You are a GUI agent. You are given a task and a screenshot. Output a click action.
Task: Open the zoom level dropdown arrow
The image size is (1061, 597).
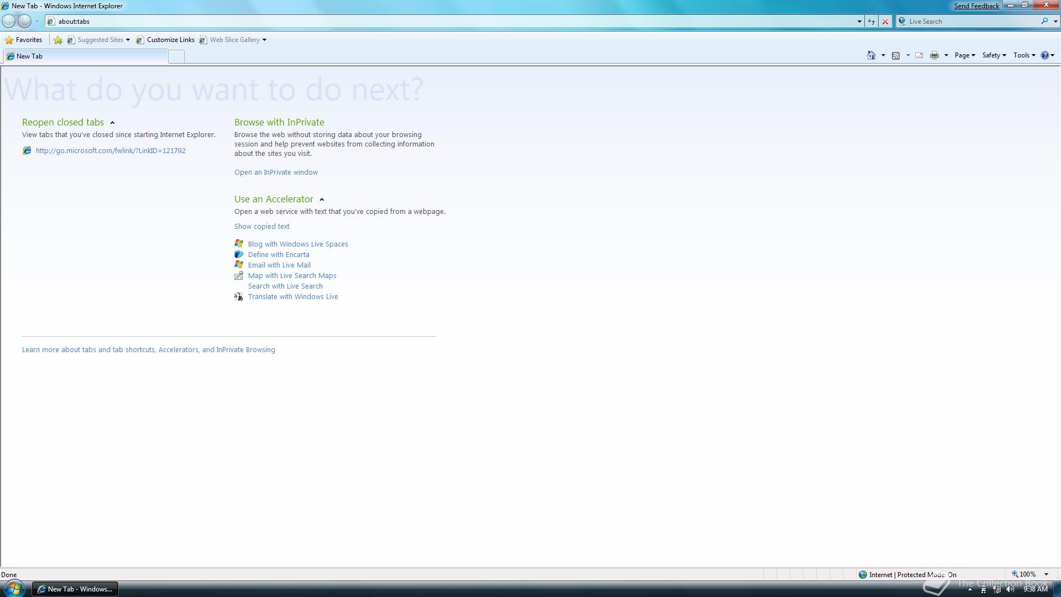pos(1046,574)
